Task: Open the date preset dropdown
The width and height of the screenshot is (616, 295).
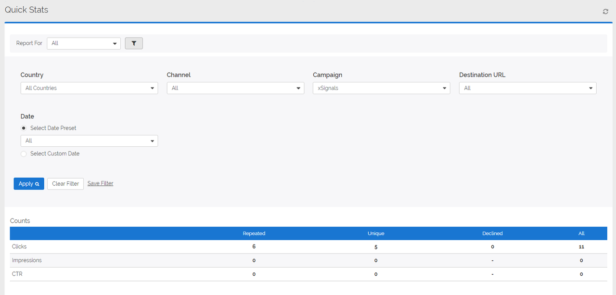Action: 90,141
